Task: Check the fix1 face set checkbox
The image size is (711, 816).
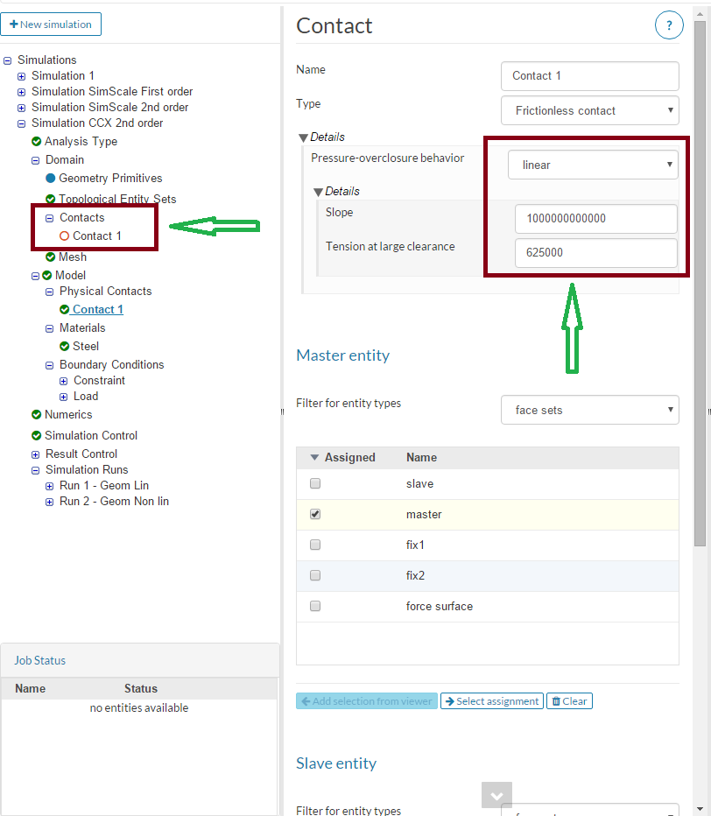Action: [x=315, y=545]
